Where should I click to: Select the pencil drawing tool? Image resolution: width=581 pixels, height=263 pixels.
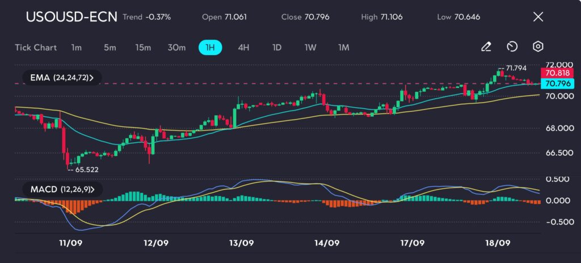(486, 47)
